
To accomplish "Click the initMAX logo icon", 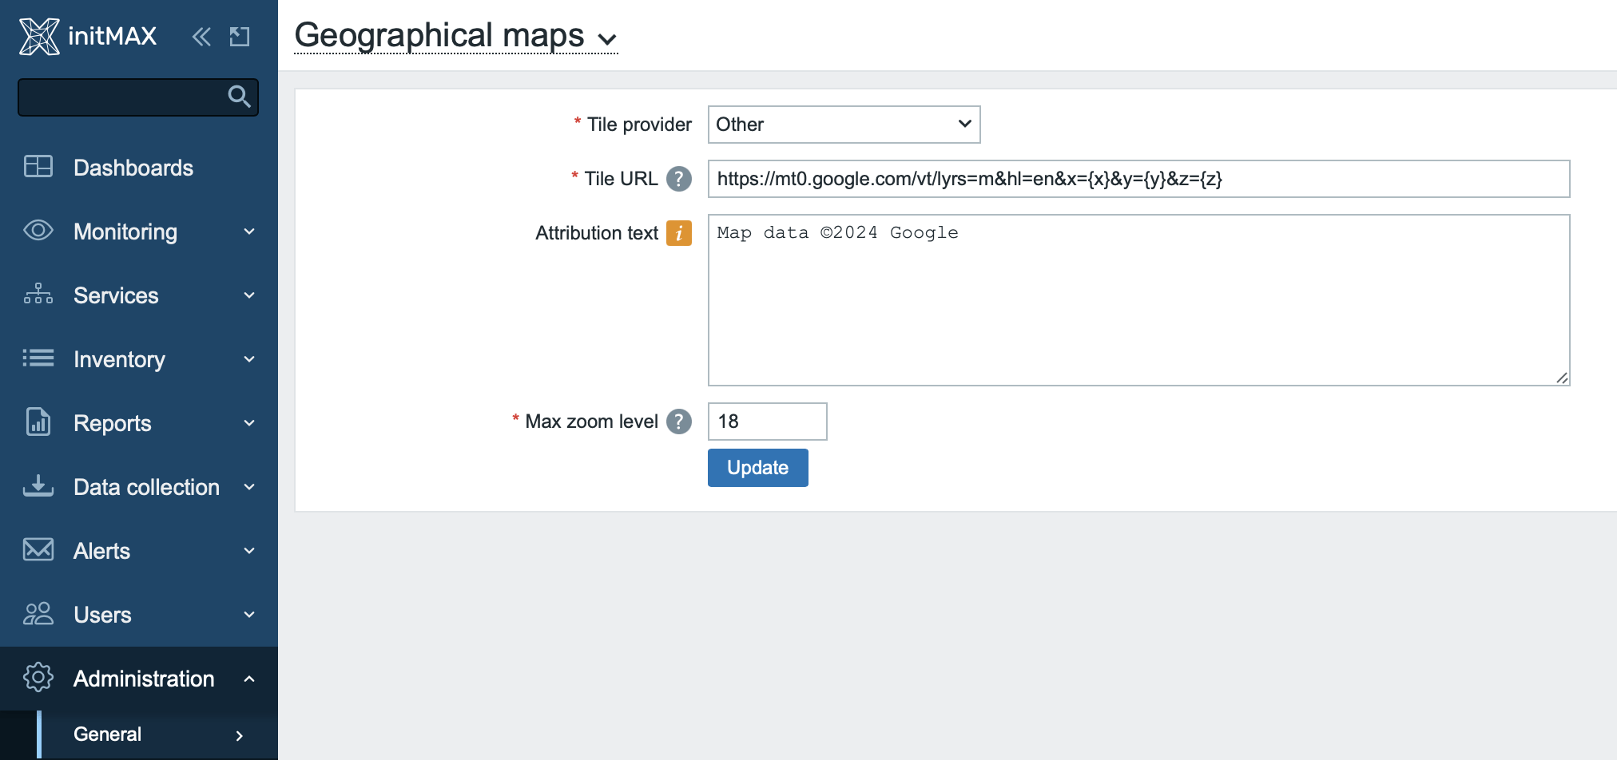I will pos(39,36).
